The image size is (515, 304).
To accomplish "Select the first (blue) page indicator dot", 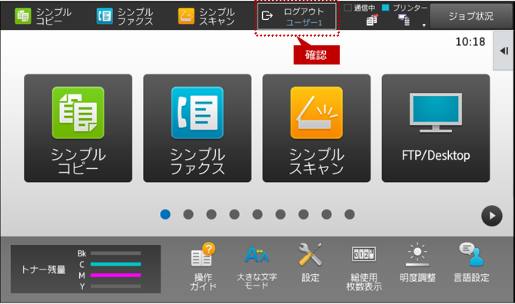I will [165, 214].
